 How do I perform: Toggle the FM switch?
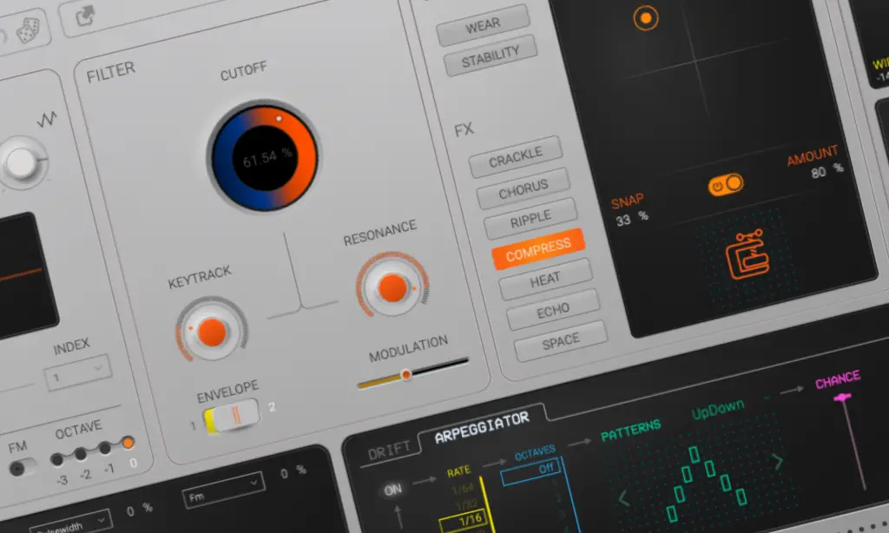click(22, 467)
